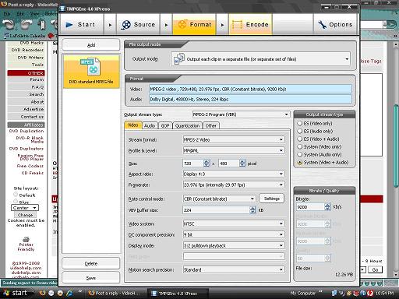Switch to Post a reply taskbar window
399x299 pixels.
click(x=116, y=293)
